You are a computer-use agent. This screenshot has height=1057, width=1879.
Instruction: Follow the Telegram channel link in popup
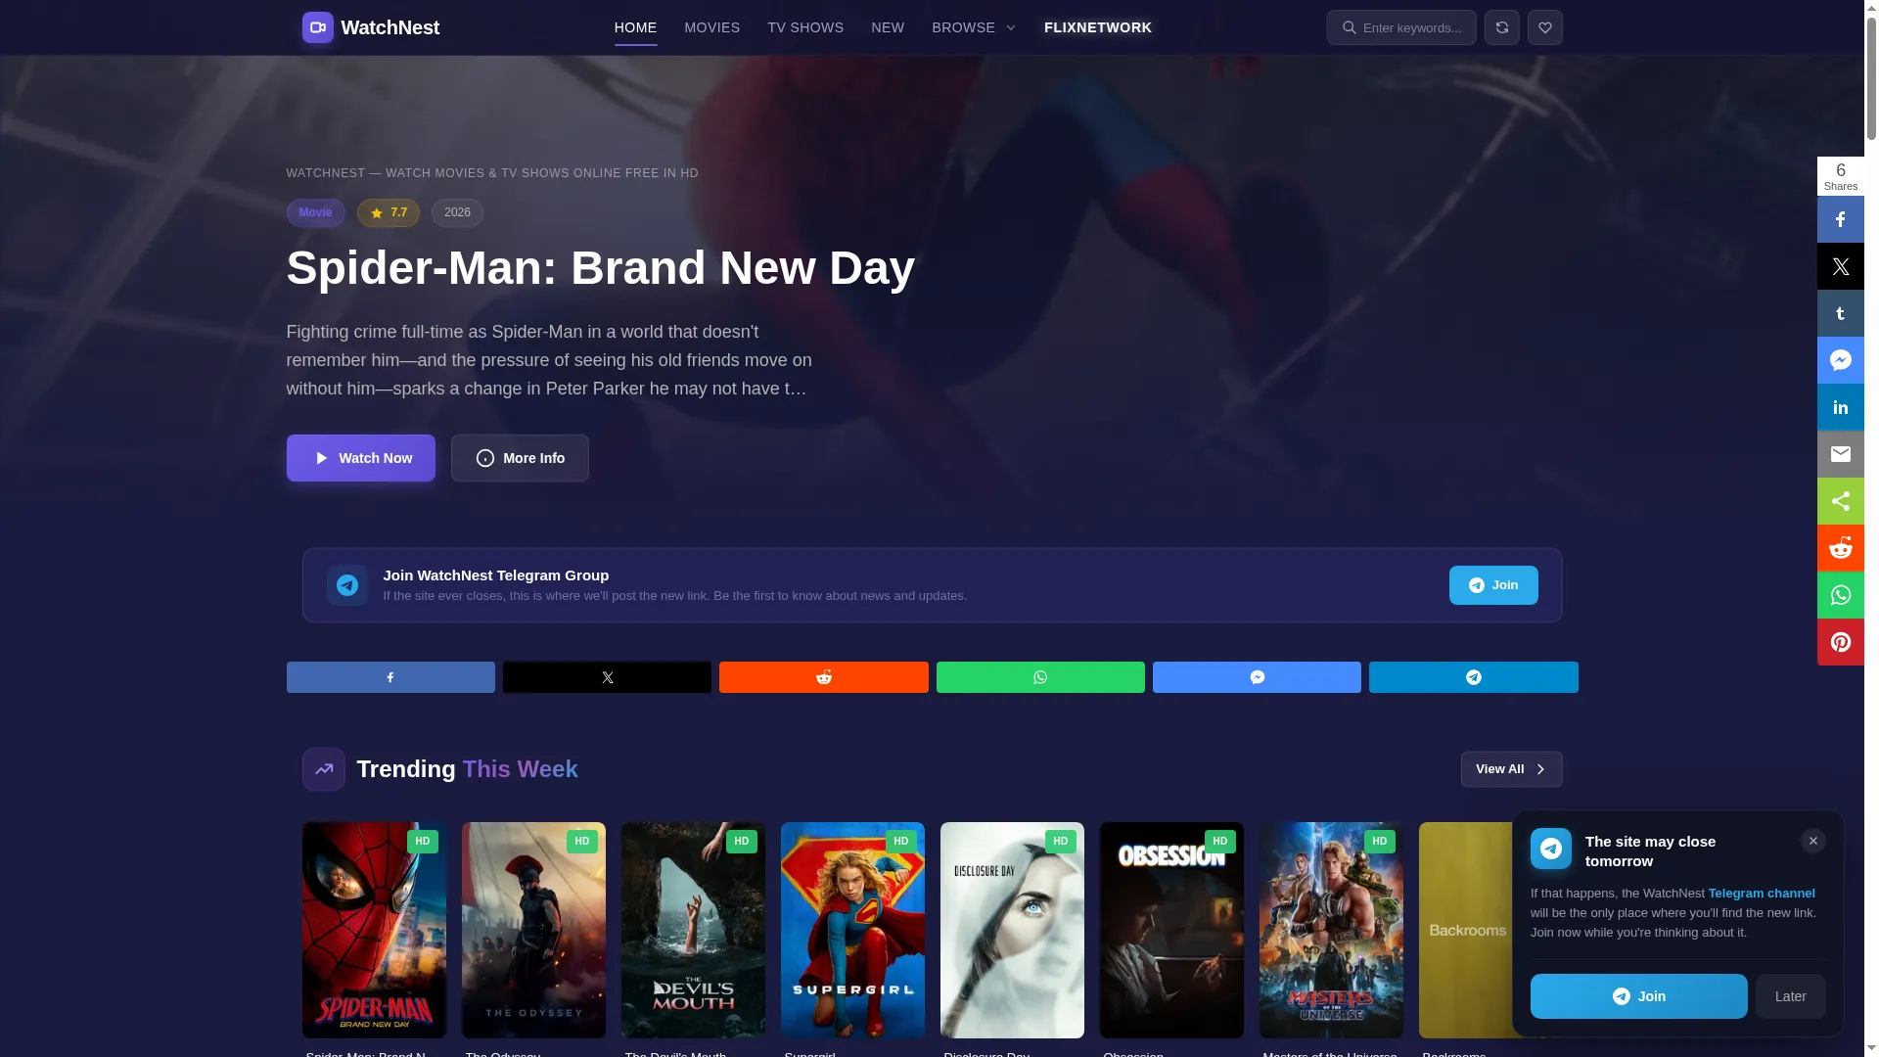point(1762,894)
